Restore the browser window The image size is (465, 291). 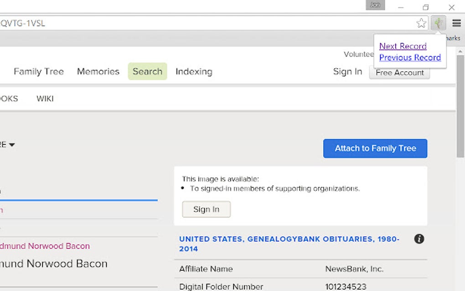[426, 7]
